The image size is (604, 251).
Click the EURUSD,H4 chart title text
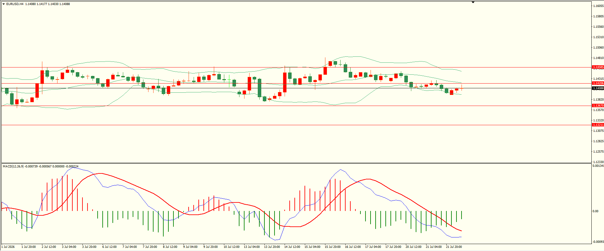tap(15, 4)
